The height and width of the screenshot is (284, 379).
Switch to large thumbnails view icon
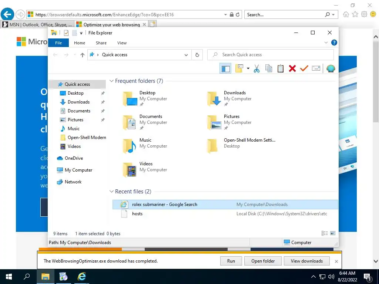click(x=333, y=233)
